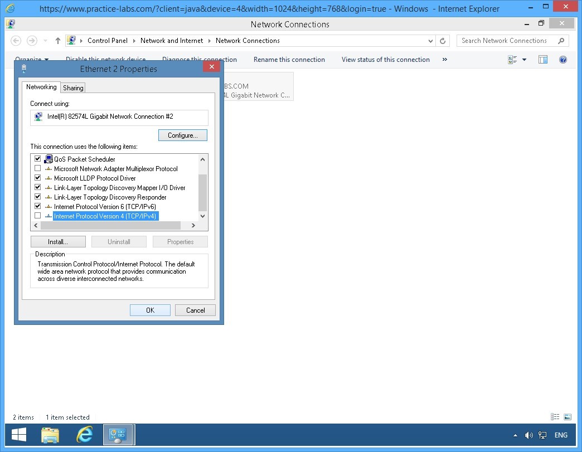Open the change view dropdown arrow
Image resolution: width=582 pixels, height=452 pixels.
pyautogui.click(x=524, y=60)
